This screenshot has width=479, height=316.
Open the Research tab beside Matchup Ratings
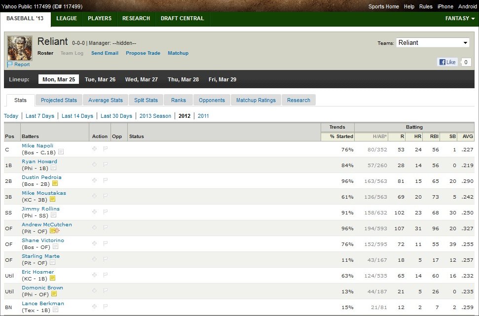click(298, 100)
